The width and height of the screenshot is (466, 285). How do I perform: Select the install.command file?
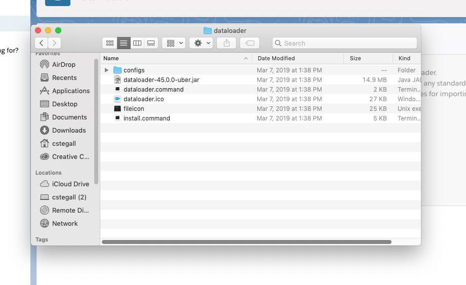[146, 118]
